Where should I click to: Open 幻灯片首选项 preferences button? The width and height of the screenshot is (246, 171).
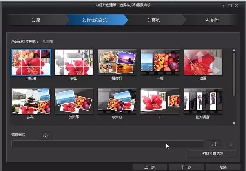pyautogui.click(x=213, y=153)
